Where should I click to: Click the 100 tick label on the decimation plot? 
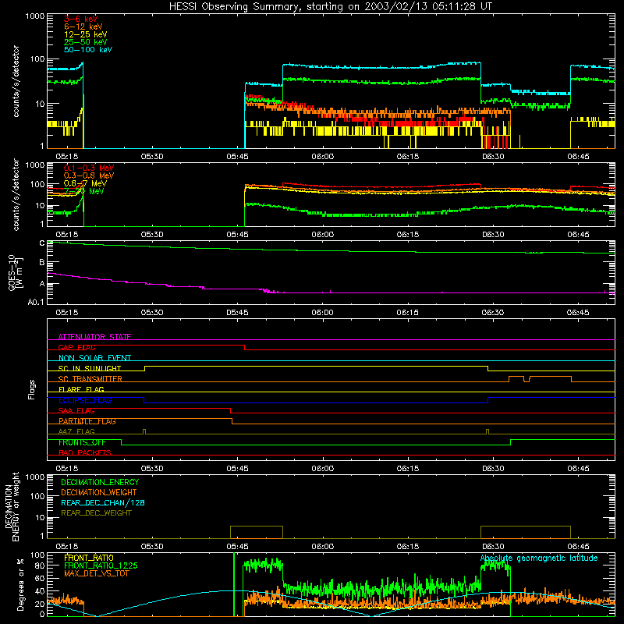[x=38, y=496]
